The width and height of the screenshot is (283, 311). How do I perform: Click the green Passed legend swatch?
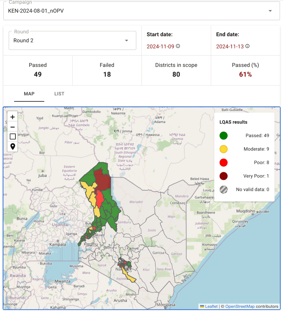[224, 135]
